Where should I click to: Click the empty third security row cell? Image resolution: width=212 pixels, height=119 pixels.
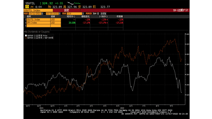(x=38, y=26)
